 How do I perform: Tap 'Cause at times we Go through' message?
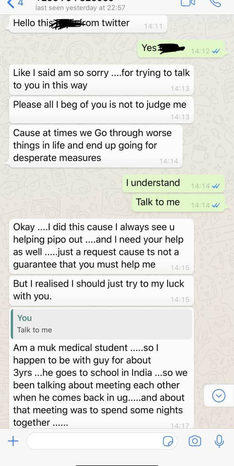tap(96, 146)
